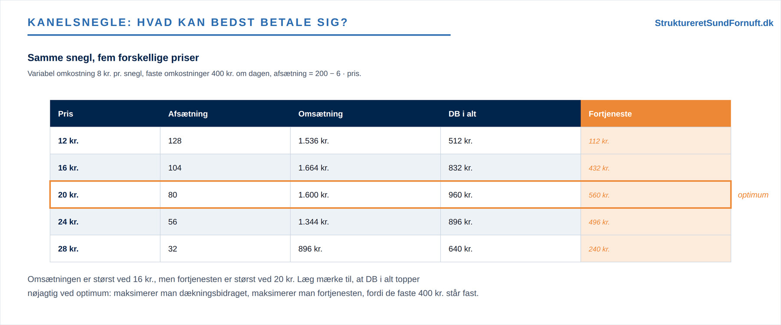Select the 240 kr. Fortjeneste cell
Image resolution: width=781 pixels, height=325 pixels.
[x=656, y=249]
